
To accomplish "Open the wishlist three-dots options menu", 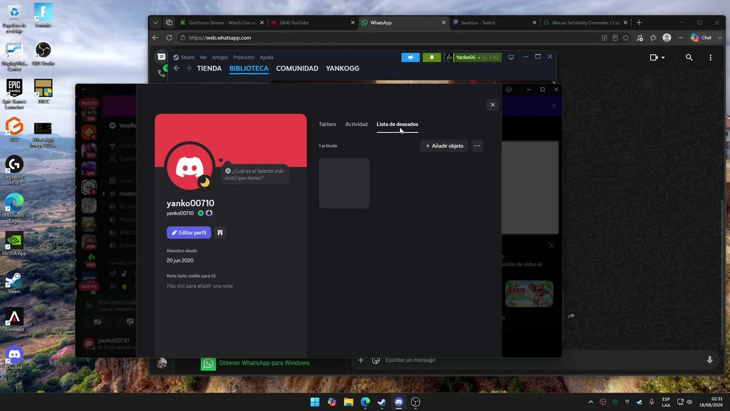I will tap(477, 146).
